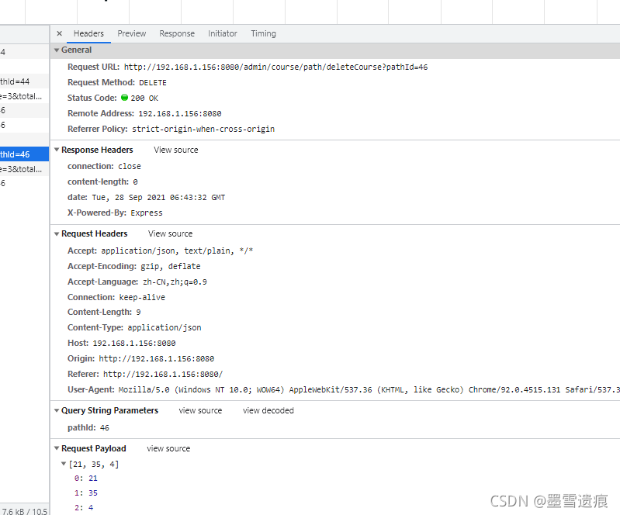
Task: Select the Request URL value
Action: 276,67
